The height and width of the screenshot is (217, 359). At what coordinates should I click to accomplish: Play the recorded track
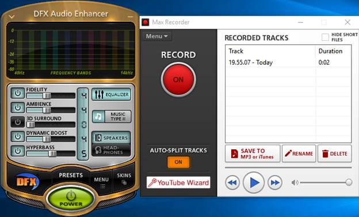[254, 183]
